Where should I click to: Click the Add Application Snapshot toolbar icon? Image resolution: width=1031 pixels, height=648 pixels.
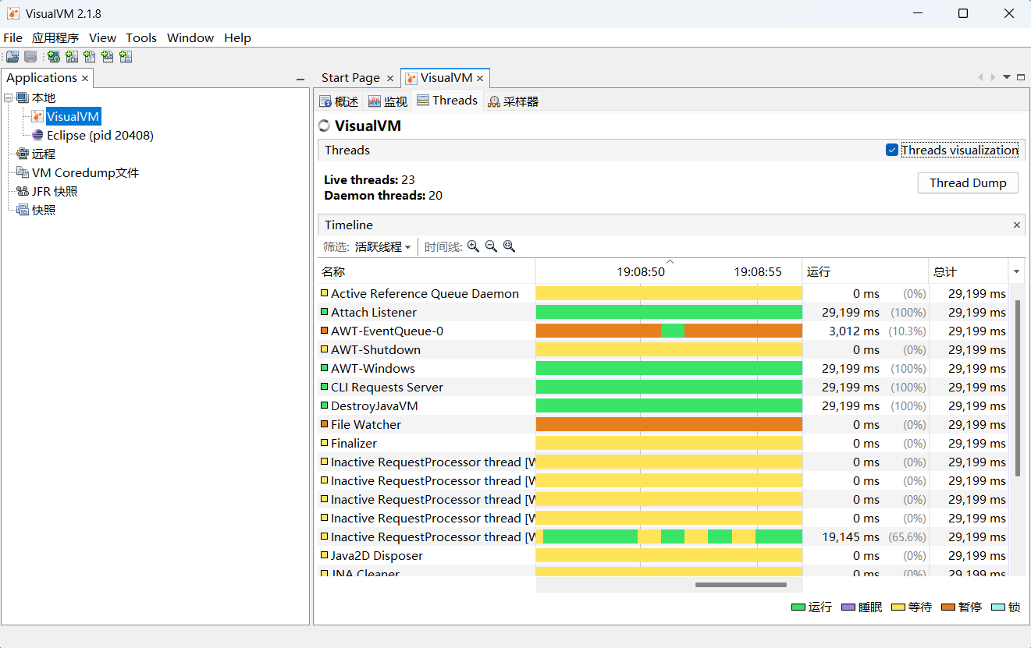click(126, 56)
